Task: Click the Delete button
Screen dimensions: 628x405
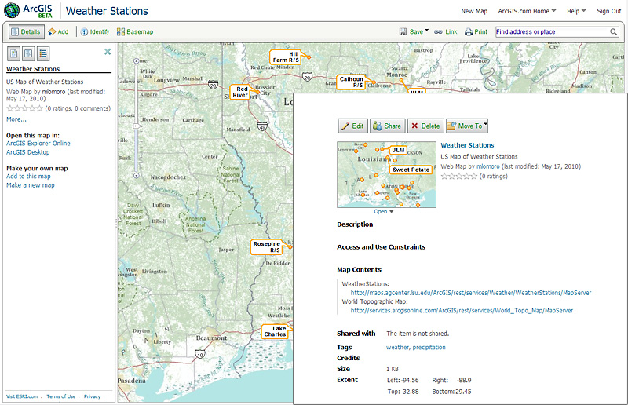Action: (425, 126)
